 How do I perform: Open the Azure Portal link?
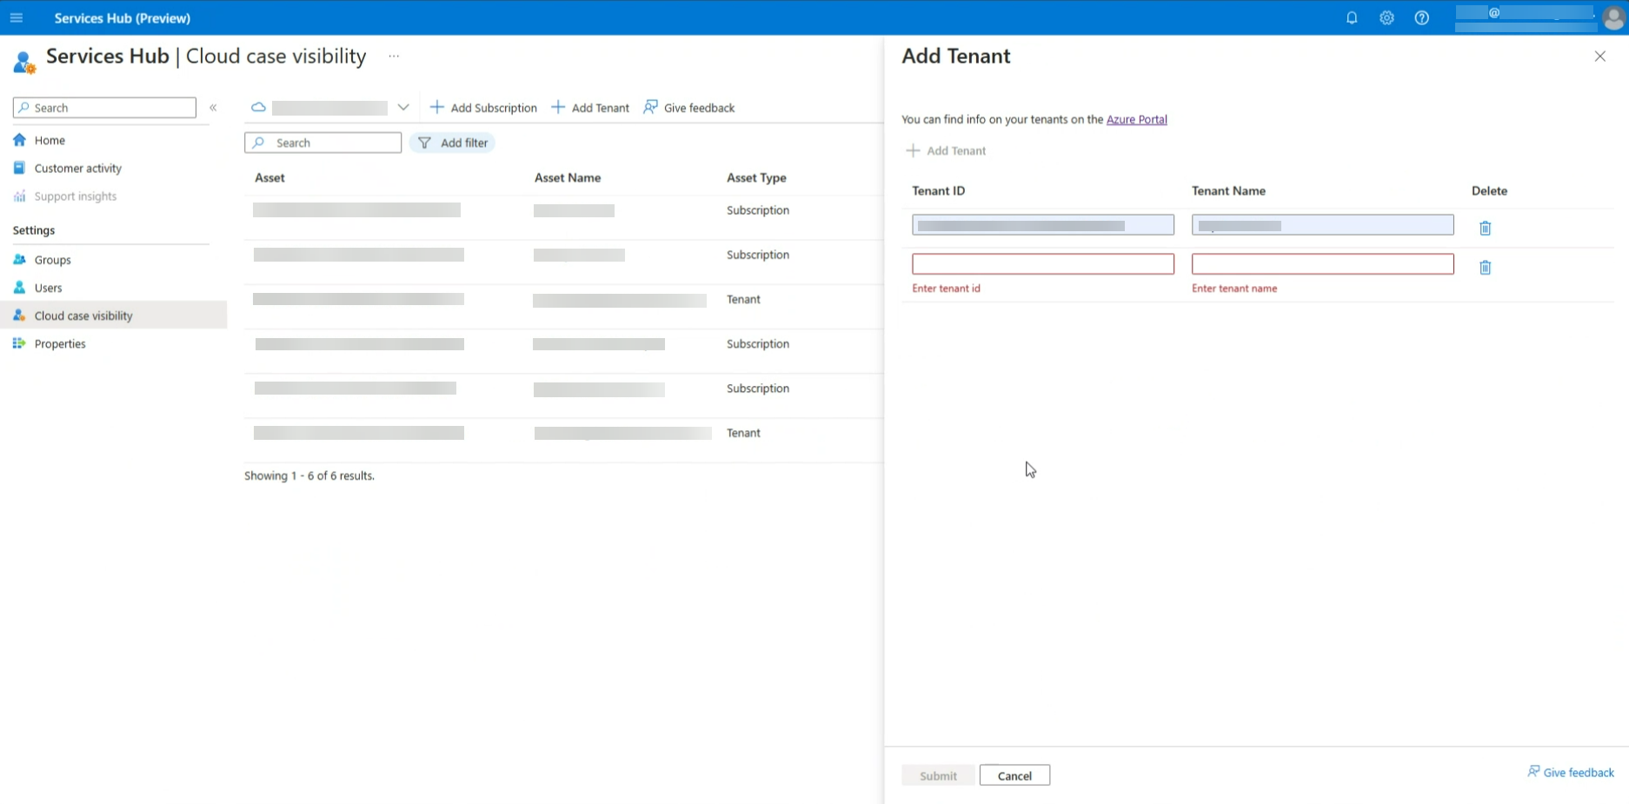[1136, 119]
